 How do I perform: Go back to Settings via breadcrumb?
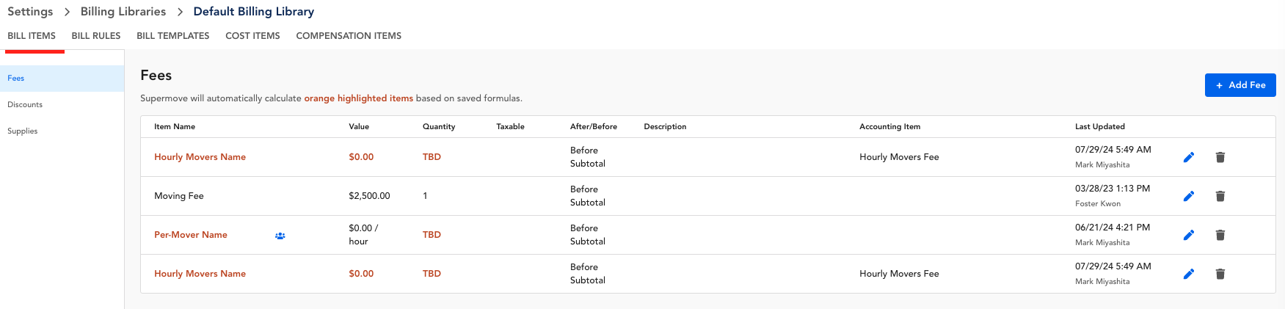(x=30, y=12)
